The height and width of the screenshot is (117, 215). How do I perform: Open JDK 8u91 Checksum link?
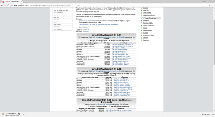86,30
